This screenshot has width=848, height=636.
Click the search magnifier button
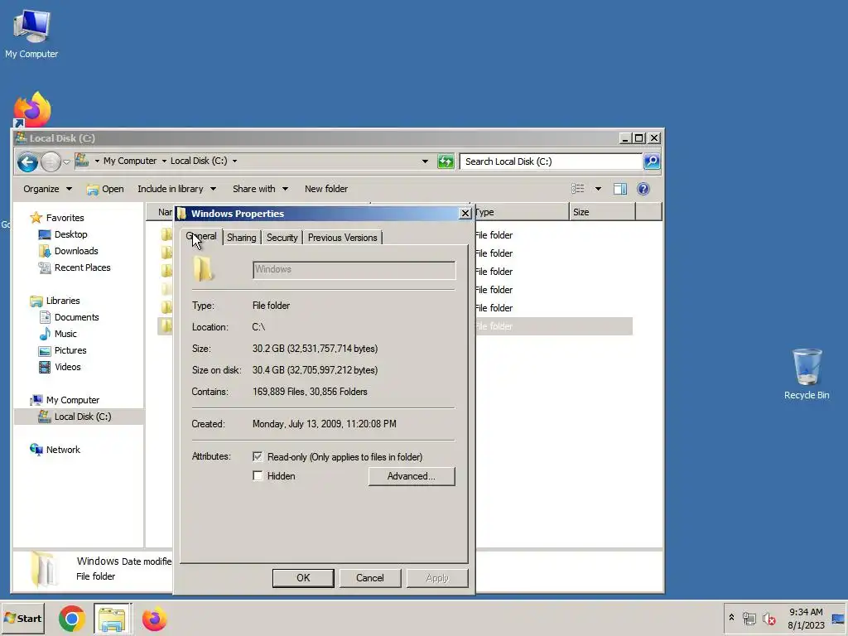(652, 161)
